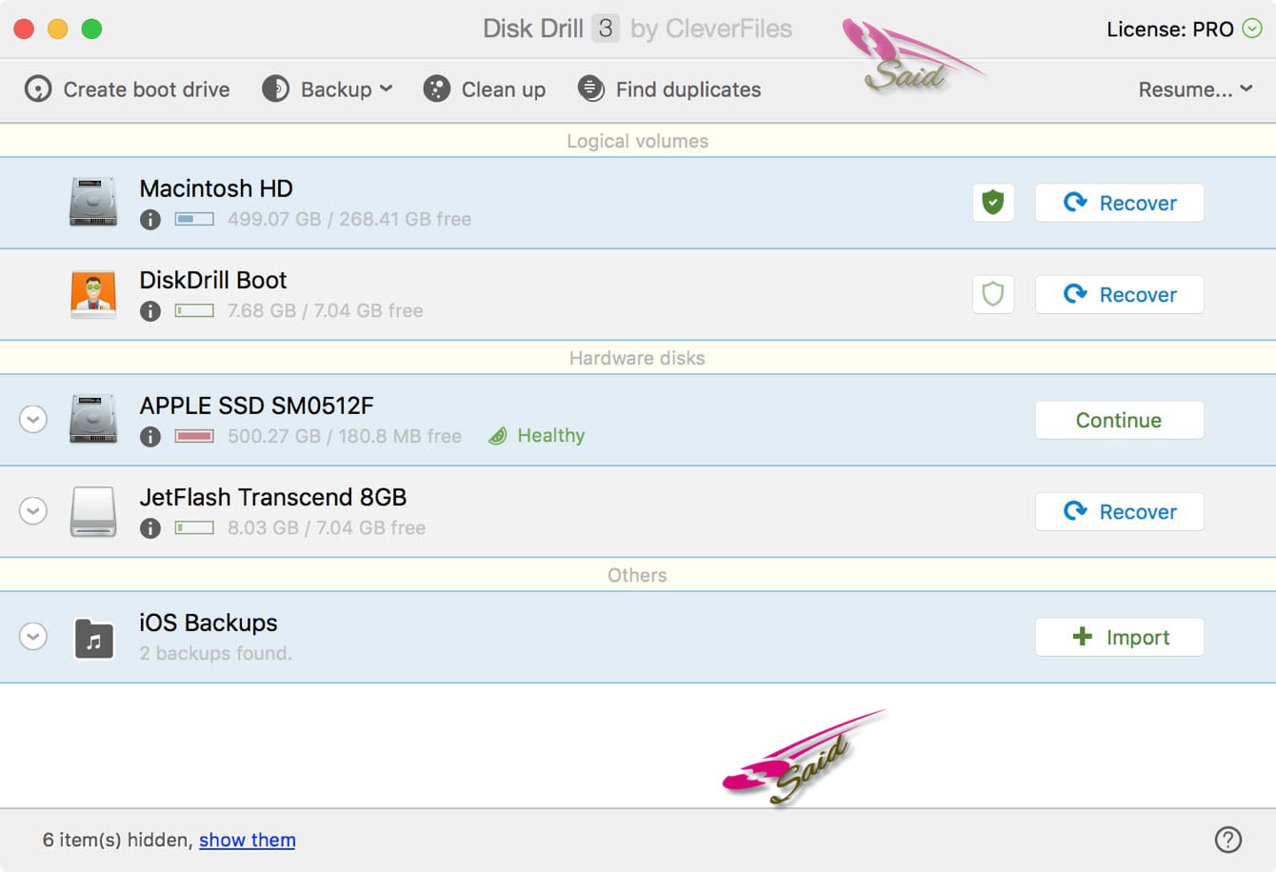Click the License PRO status icon
This screenshot has height=872, width=1276.
pyautogui.click(x=1252, y=29)
